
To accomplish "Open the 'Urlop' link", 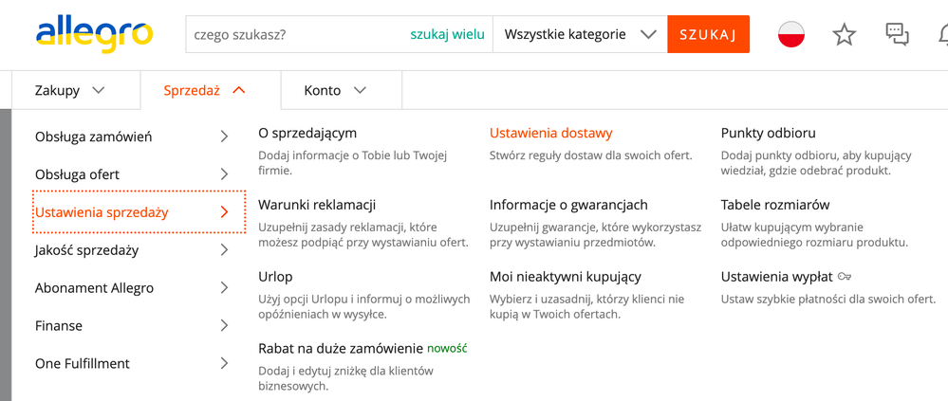I will pos(275,277).
